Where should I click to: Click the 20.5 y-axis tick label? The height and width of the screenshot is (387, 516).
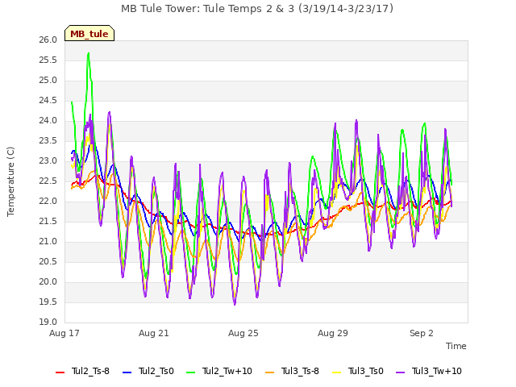point(48,262)
